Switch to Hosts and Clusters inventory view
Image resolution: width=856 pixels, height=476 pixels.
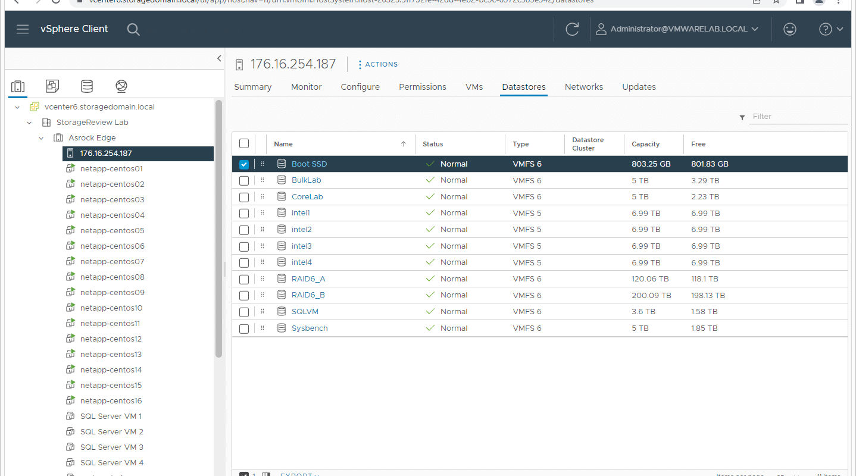[18, 86]
